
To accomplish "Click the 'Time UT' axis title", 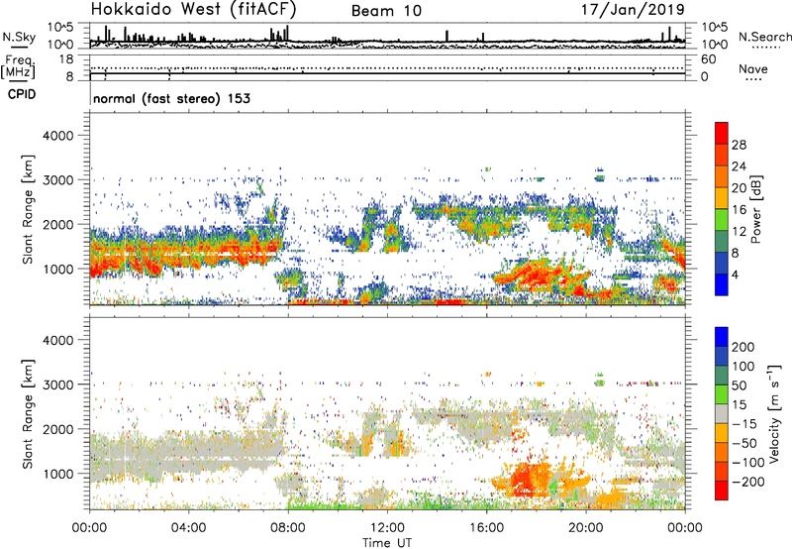I will [x=387, y=543].
